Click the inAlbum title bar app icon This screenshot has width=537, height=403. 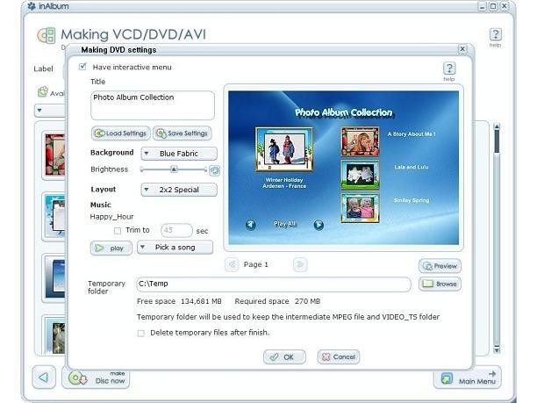click(x=32, y=6)
